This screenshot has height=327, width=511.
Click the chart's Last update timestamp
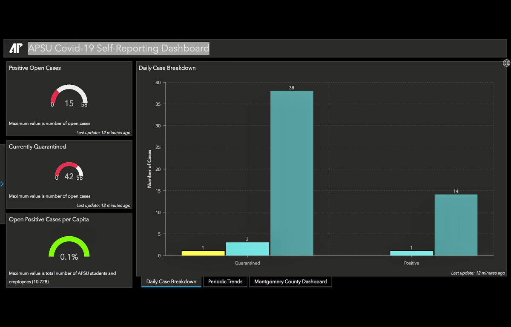click(x=478, y=273)
